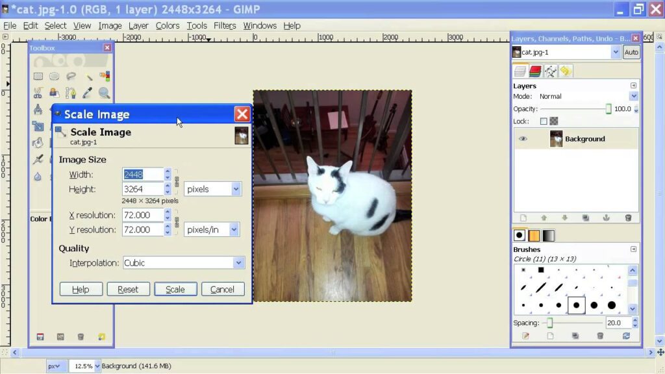
Task: Open the Interpolation Cubic dropdown
Action: [x=238, y=263]
